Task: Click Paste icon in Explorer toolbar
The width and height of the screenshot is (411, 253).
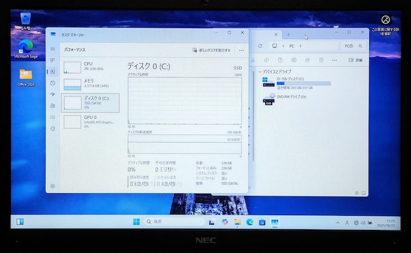Action: point(280,60)
